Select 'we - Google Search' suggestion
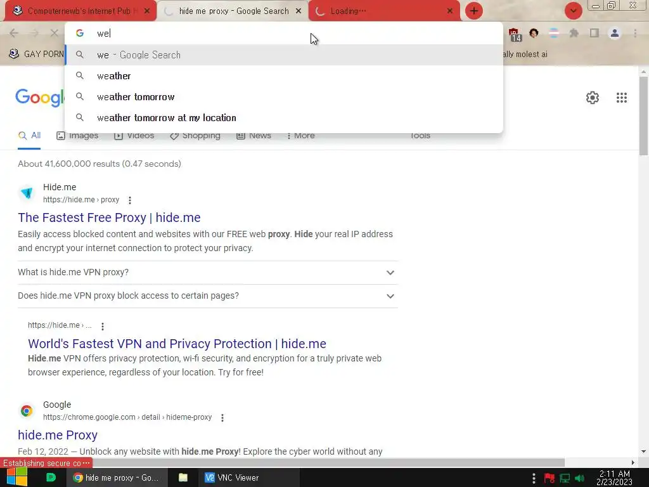This screenshot has width=649, height=487. [x=284, y=55]
